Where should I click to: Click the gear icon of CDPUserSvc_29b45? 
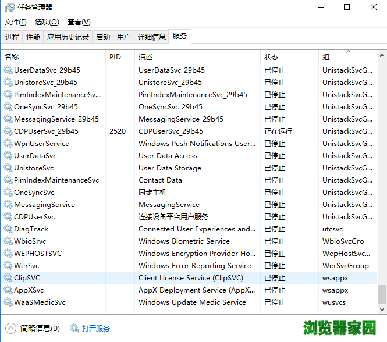8,131
